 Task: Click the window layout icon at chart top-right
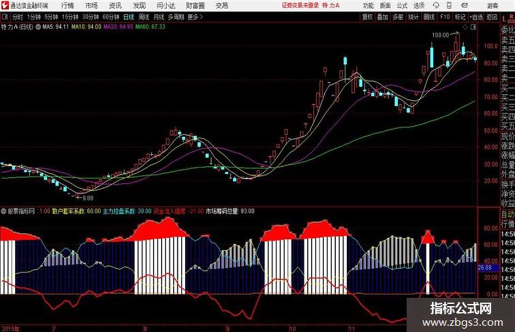click(x=473, y=27)
